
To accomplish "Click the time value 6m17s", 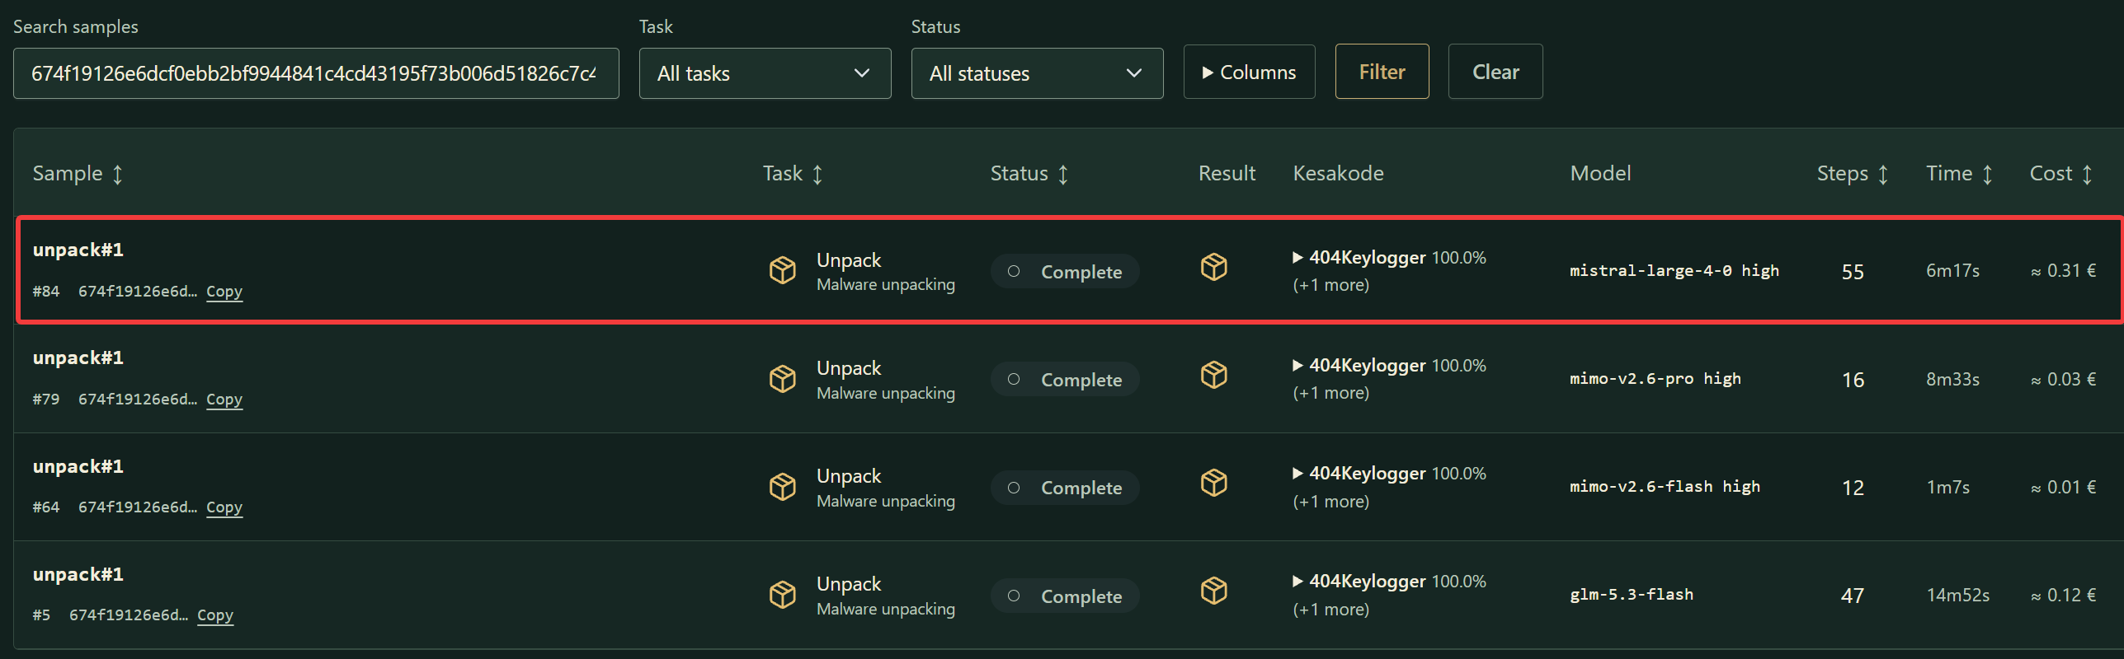I will tap(1952, 270).
